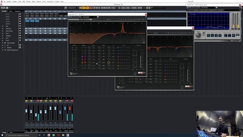Screen dimensions: 243x137
Task: Click the EQ bypass button in the toolbar
Action: (x=104, y=8)
